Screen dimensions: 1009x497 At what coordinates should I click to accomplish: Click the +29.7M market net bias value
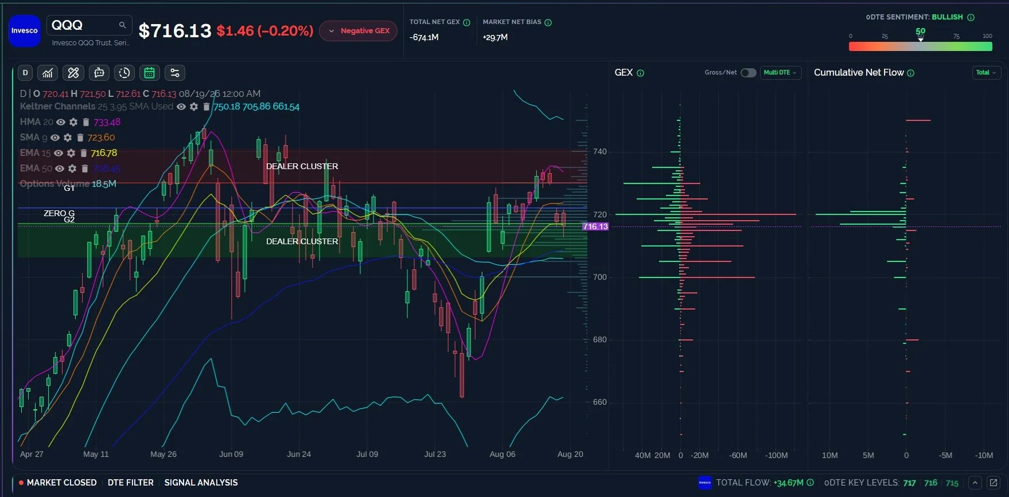click(x=495, y=37)
